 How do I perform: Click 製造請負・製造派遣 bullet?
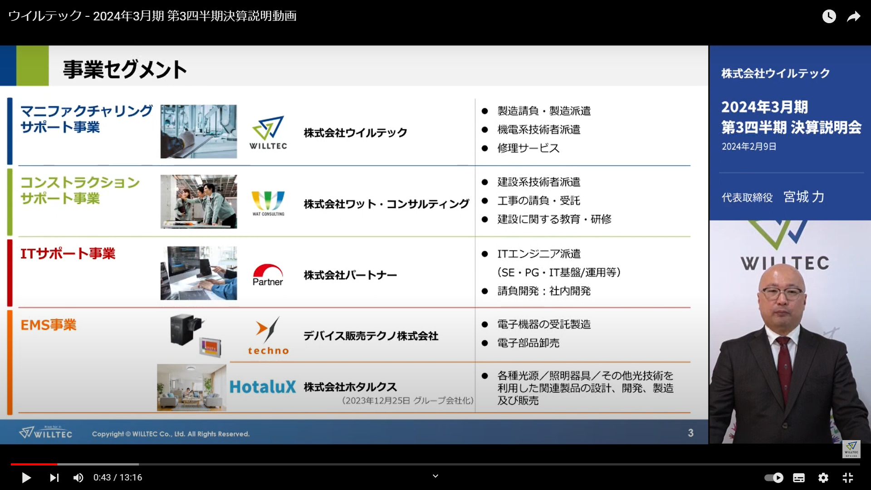(544, 111)
